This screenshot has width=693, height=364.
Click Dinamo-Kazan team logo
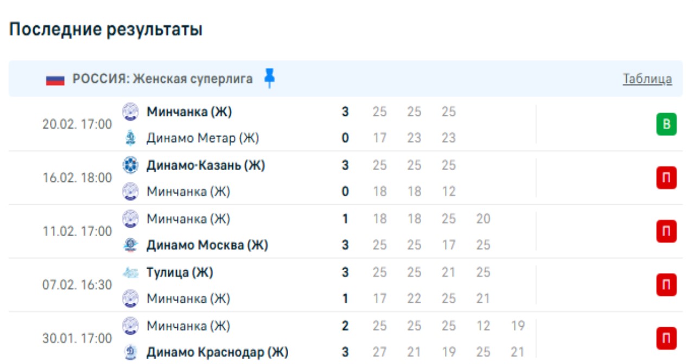coord(130,165)
